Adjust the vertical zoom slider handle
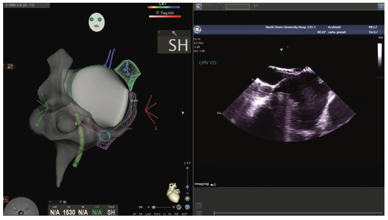Image resolution: width=388 pixels, height=220 pixels. click(187, 187)
